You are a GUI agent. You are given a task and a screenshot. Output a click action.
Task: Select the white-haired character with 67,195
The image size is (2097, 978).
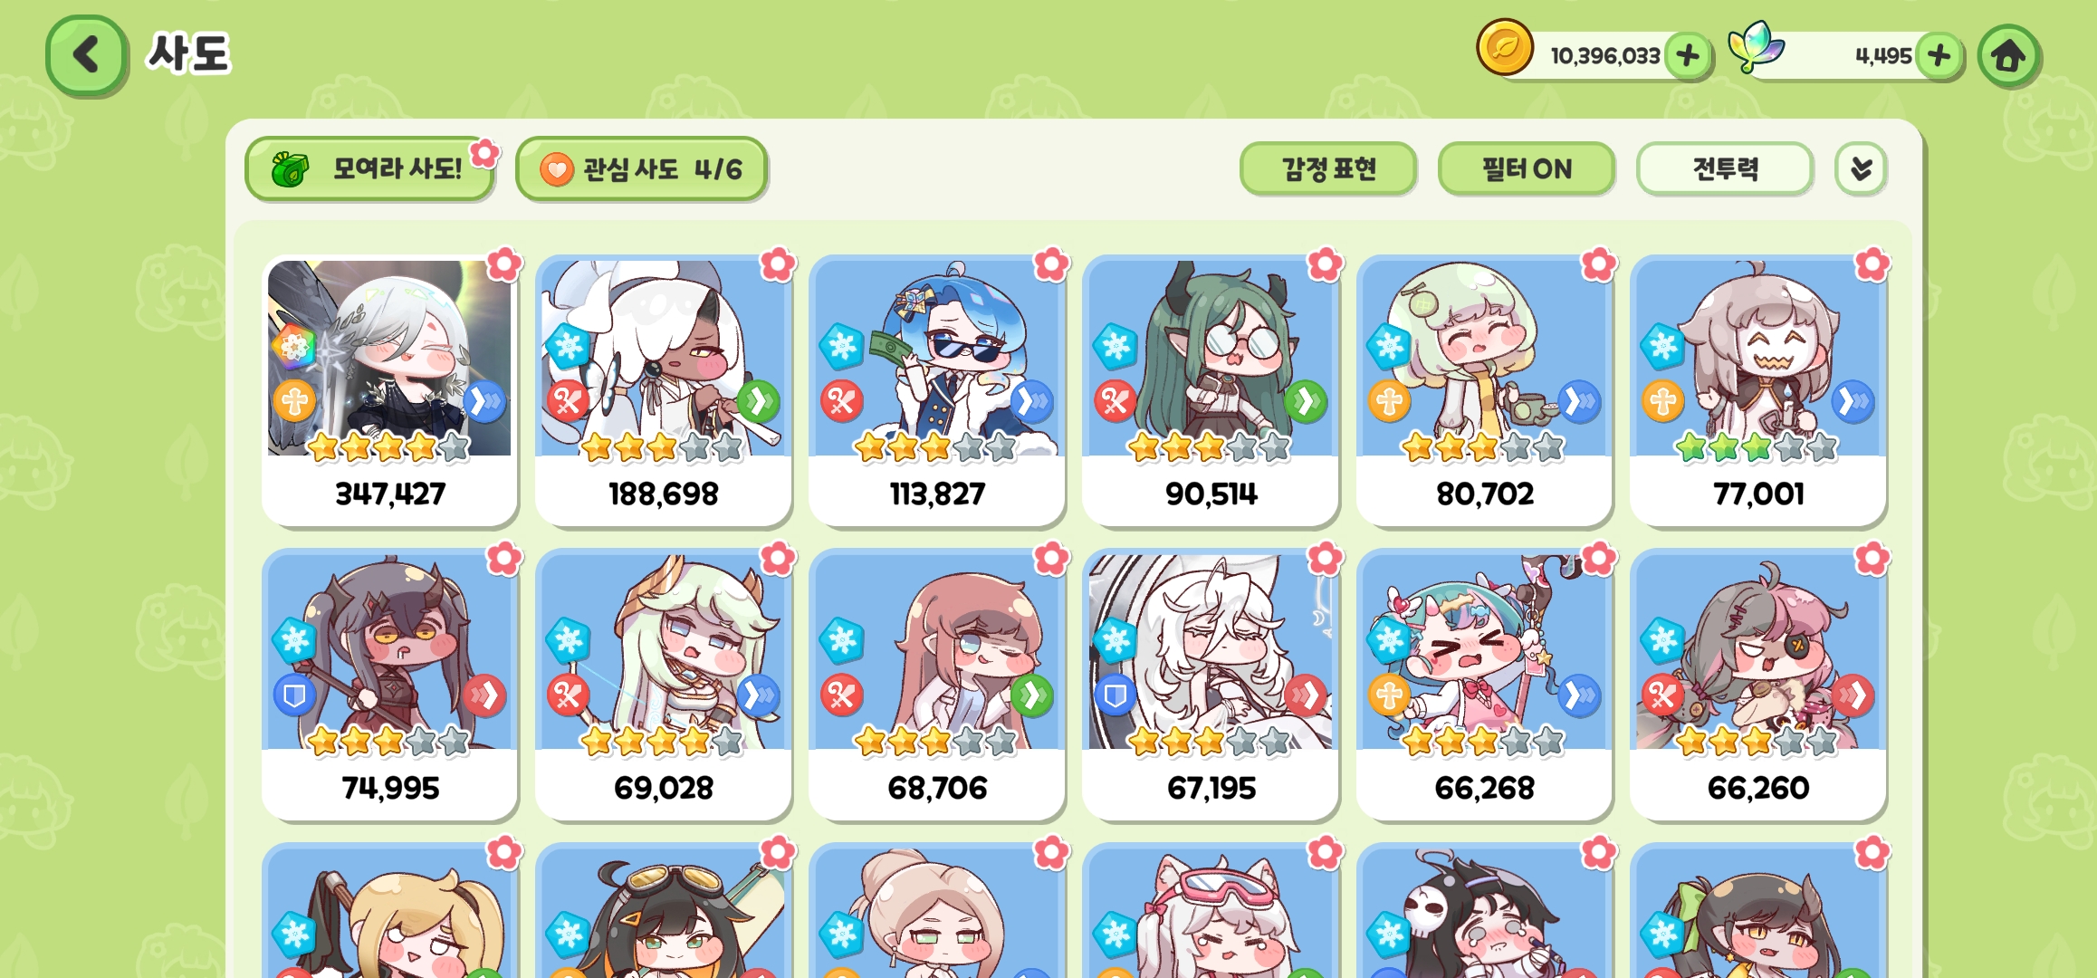point(1211,686)
